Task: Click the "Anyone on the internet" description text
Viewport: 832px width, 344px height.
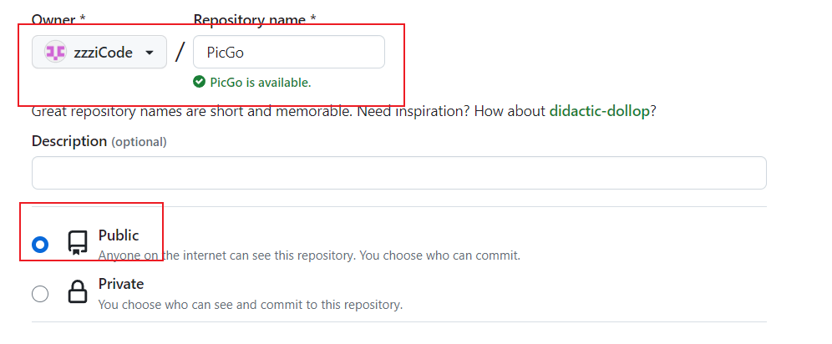Action: [309, 255]
